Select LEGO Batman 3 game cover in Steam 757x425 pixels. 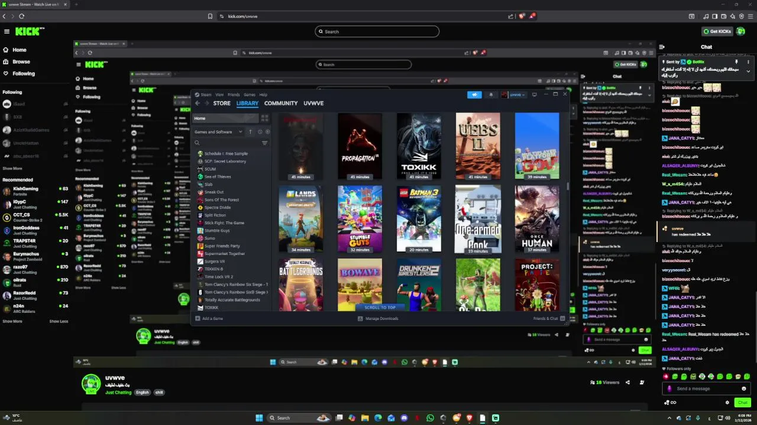pos(419,219)
